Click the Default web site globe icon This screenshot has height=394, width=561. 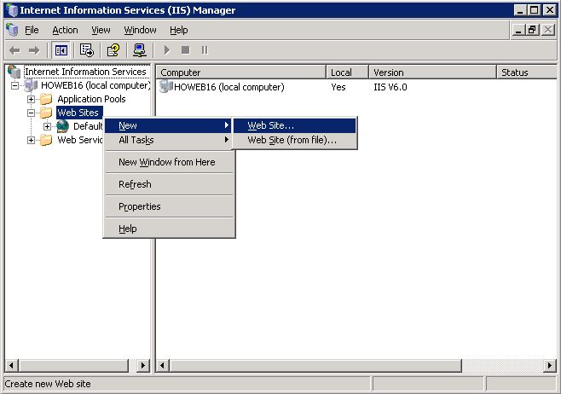point(62,126)
